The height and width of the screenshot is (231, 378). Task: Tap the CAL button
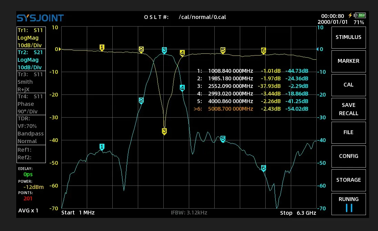pyautogui.click(x=348, y=85)
